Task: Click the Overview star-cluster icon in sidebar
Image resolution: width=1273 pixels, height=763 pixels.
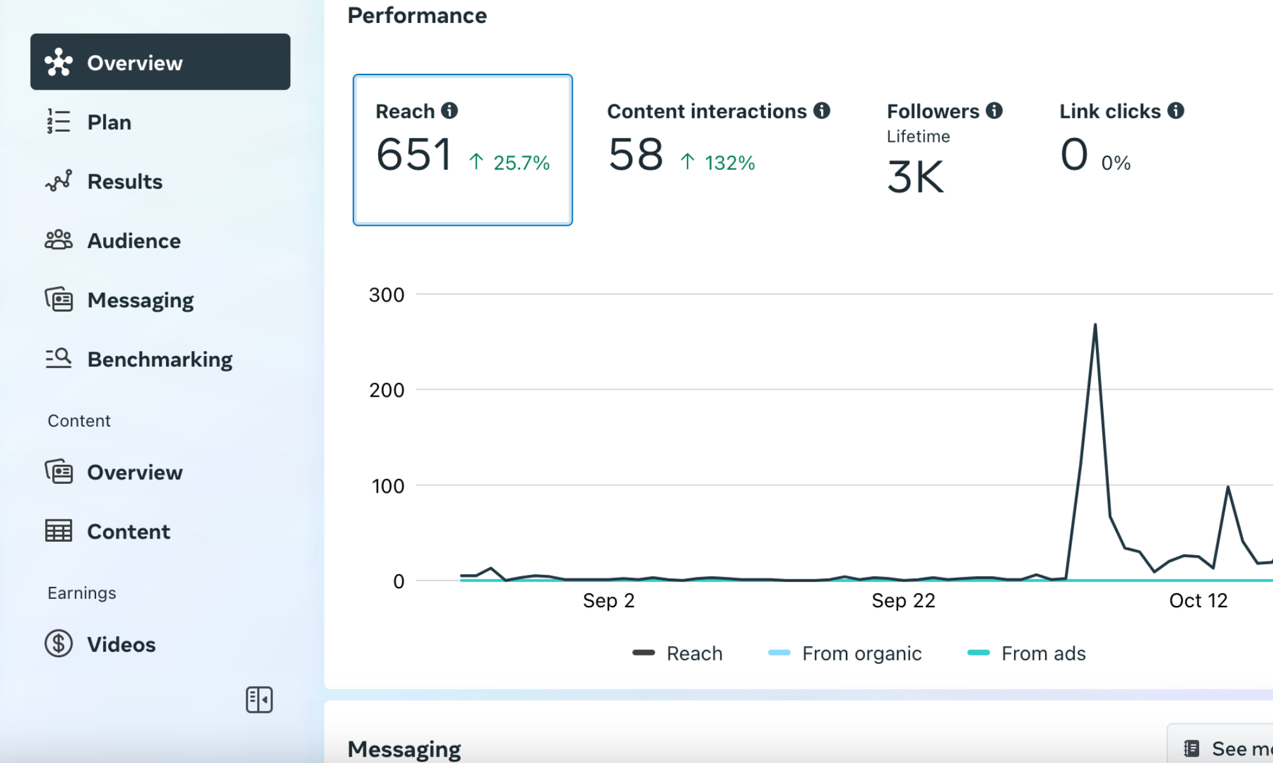Action: pos(59,62)
